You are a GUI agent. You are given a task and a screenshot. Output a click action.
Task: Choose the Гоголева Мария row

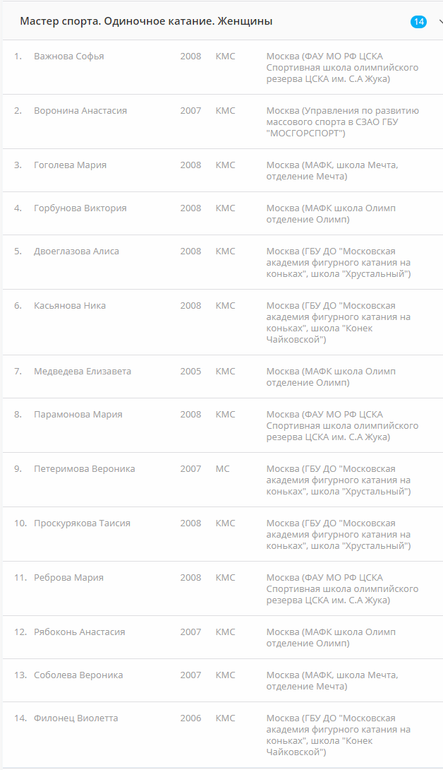[71, 165]
